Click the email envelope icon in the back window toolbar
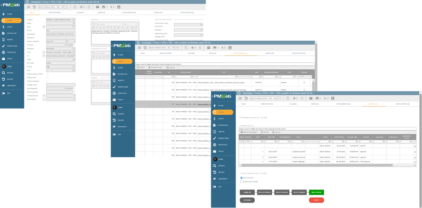The height and width of the screenshot is (208, 422). (97, 7)
